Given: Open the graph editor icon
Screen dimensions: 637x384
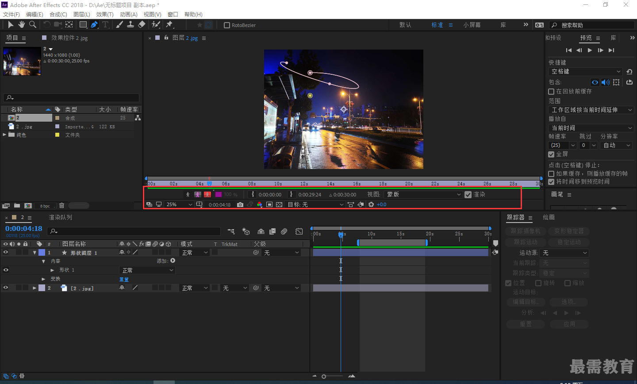Looking at the screenshot, I should coord(299,231).
